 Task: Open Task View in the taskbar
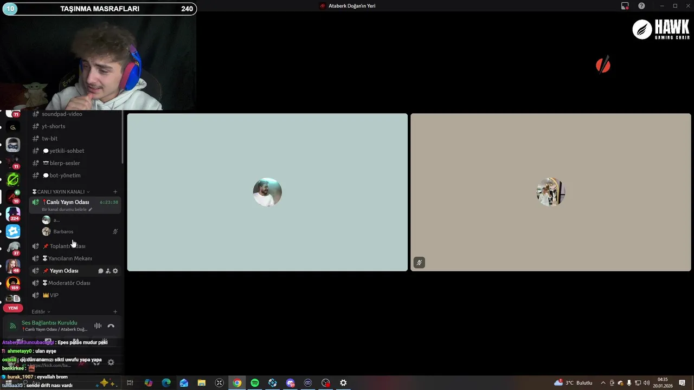tap(130, 383)
